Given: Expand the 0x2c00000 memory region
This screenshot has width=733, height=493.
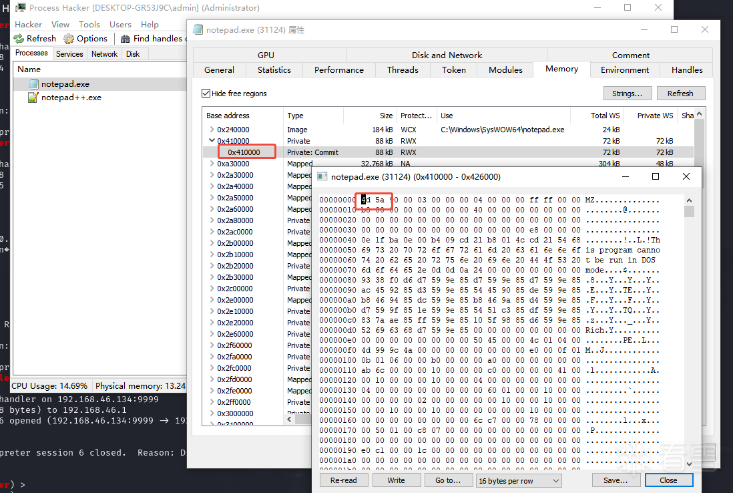Looking at the screenshot, I should (x=212, y=288).
